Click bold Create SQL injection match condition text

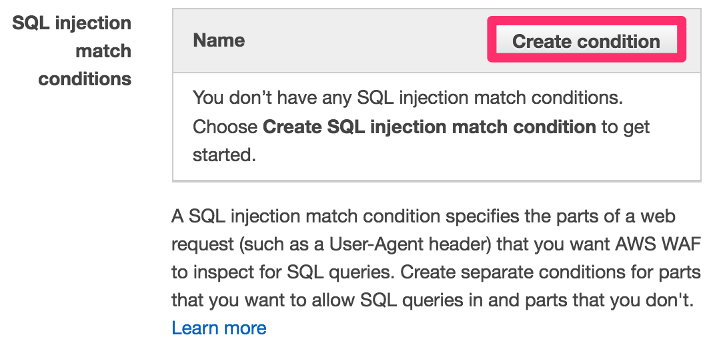tap(430, 127)
